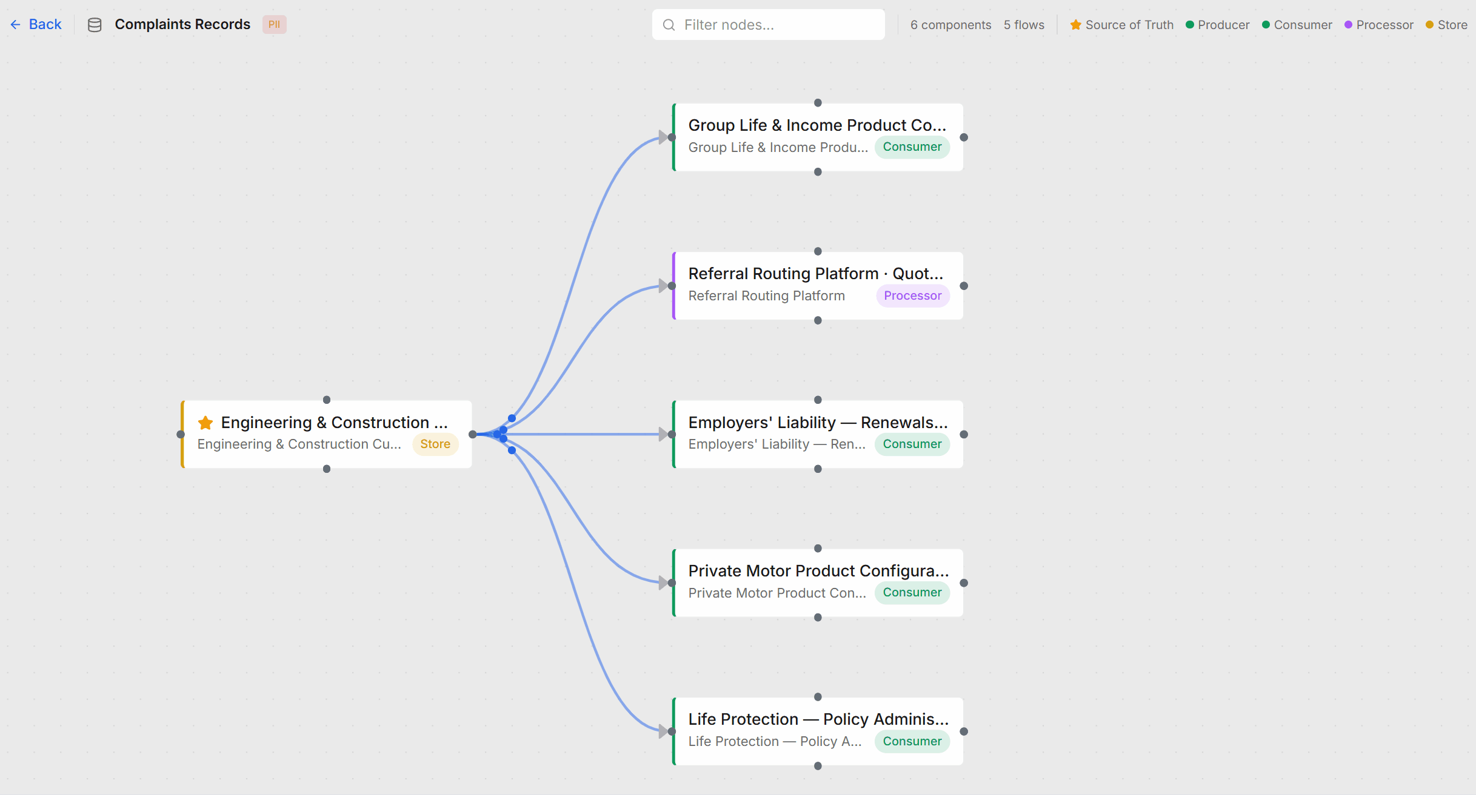The height and width of the screenshot is (795, 1476).
Task: Select the Private Motor Product Configura node
Action: 818,583
